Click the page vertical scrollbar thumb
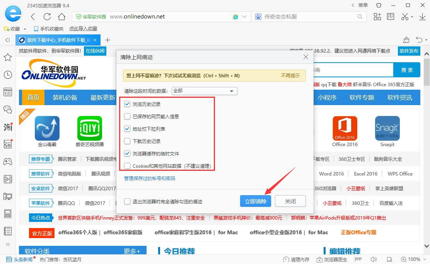 point(427,72)
